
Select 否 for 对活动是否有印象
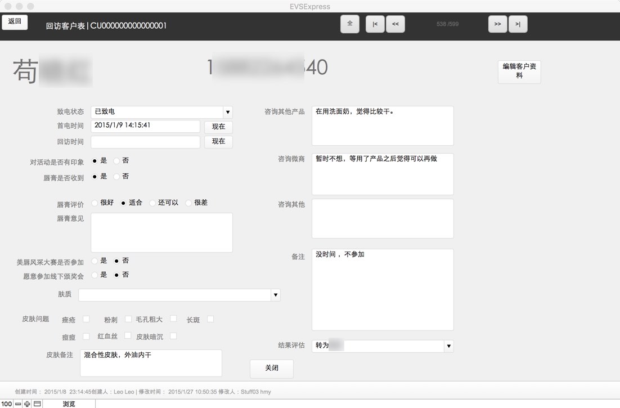(116, 161)
